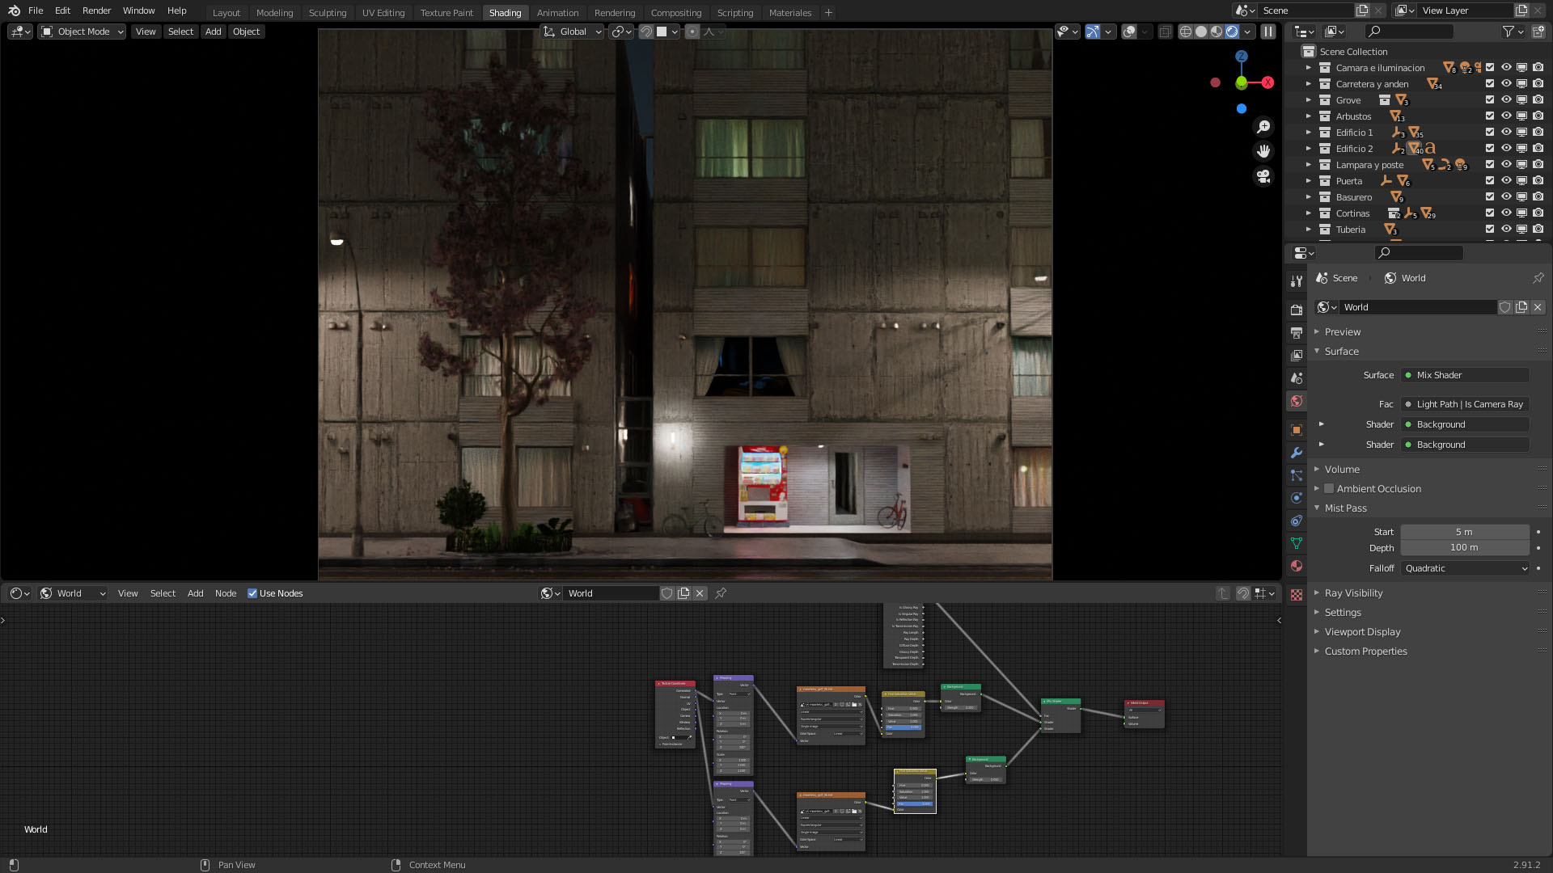This screenshot has width=1553, height=873.
Task: Click the zoom magnifier viewport gizmo
Action: point(1263,127)
